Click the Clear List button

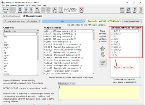click(x=103, y=63)
